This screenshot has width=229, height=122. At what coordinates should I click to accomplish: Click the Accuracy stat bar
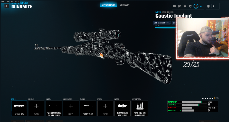click(x=194, y=105)
